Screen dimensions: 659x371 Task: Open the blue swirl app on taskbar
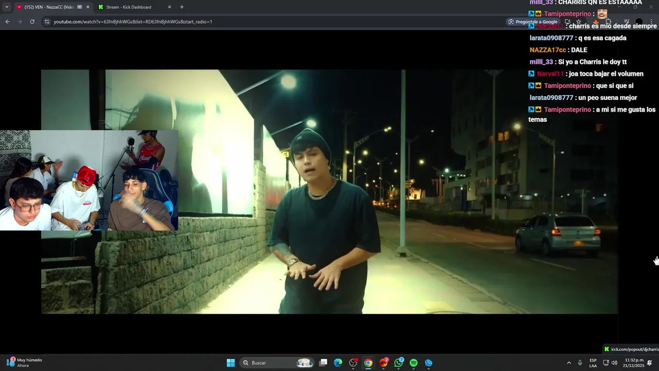tap(428, 363)
